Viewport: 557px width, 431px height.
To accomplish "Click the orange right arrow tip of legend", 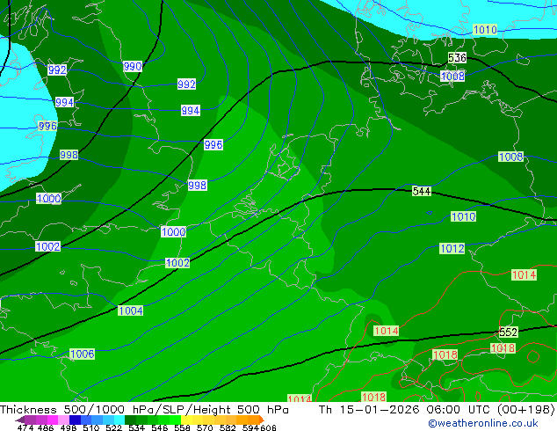I will click(x=262, y=420).
